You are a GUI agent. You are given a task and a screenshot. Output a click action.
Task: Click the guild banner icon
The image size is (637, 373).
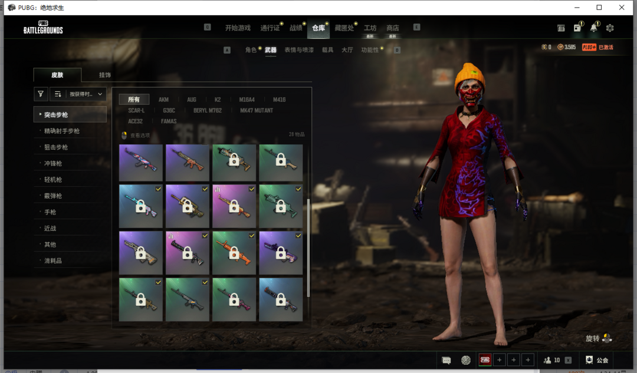(x=589, y=360)
